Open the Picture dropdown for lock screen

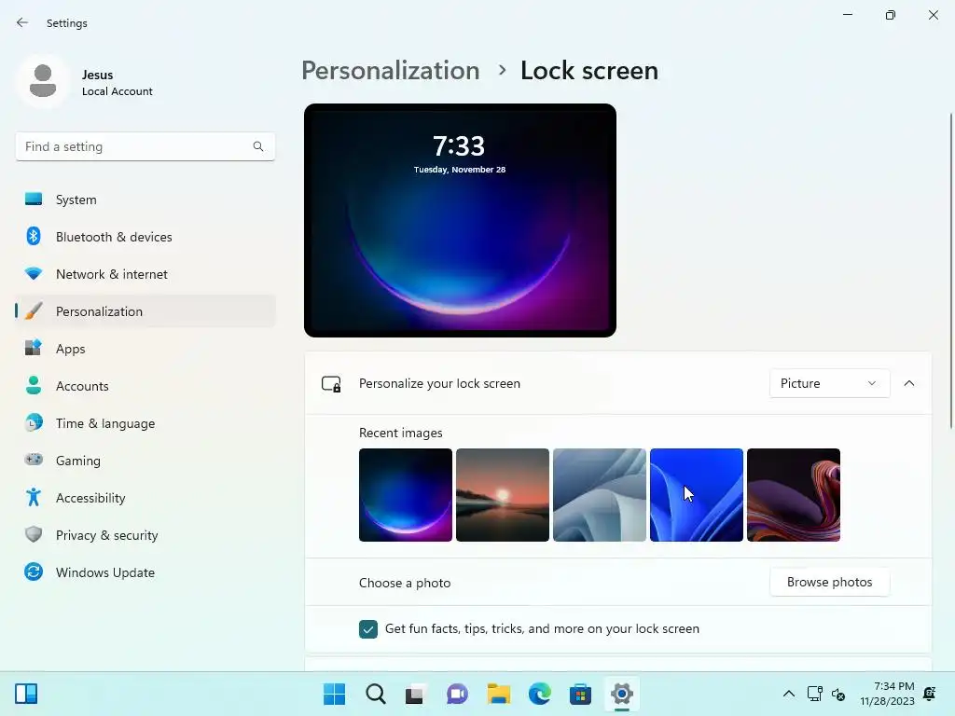pyautogui.click(x=829, y=383)
